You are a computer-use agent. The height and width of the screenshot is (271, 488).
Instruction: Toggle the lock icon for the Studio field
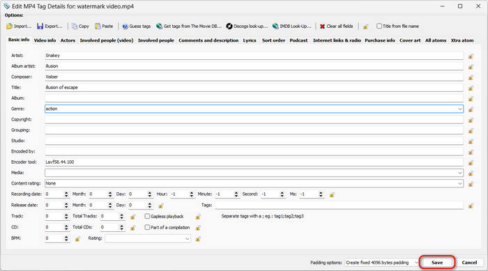[471, 141]
